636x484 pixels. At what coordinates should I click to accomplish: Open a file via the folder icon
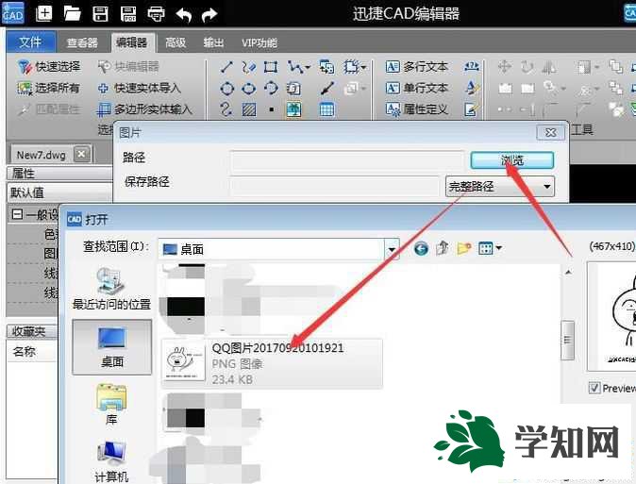pyautogui.click(x=73, y=13)
